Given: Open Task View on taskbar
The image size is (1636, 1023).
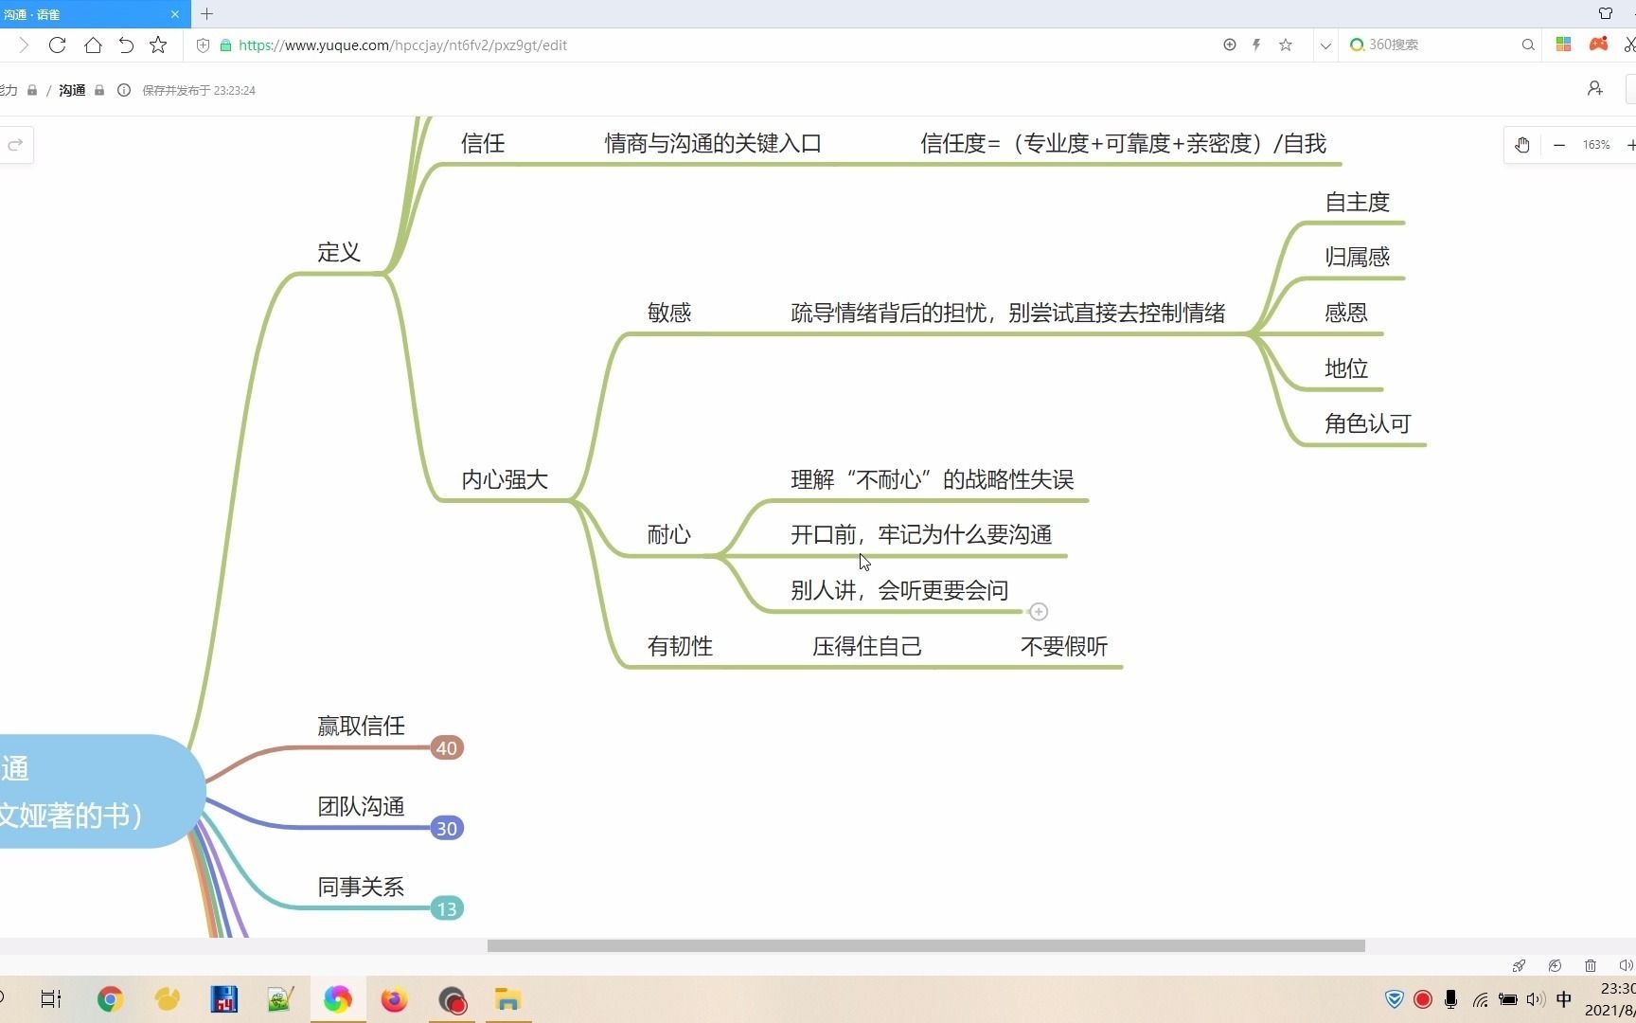Looking at the screenshot, I should [x=51, y=999].
